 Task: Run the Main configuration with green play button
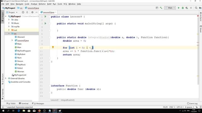[x=179, y=8]
